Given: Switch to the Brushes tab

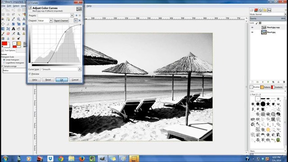Looking at the screenshot, I should click(x=255, y=87).
